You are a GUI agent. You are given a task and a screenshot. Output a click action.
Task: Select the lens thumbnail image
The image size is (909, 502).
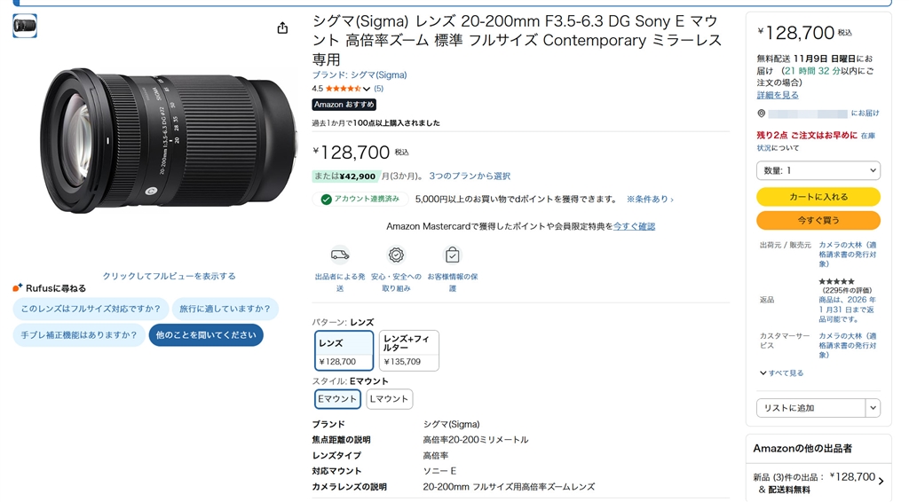tap(25, 26)
